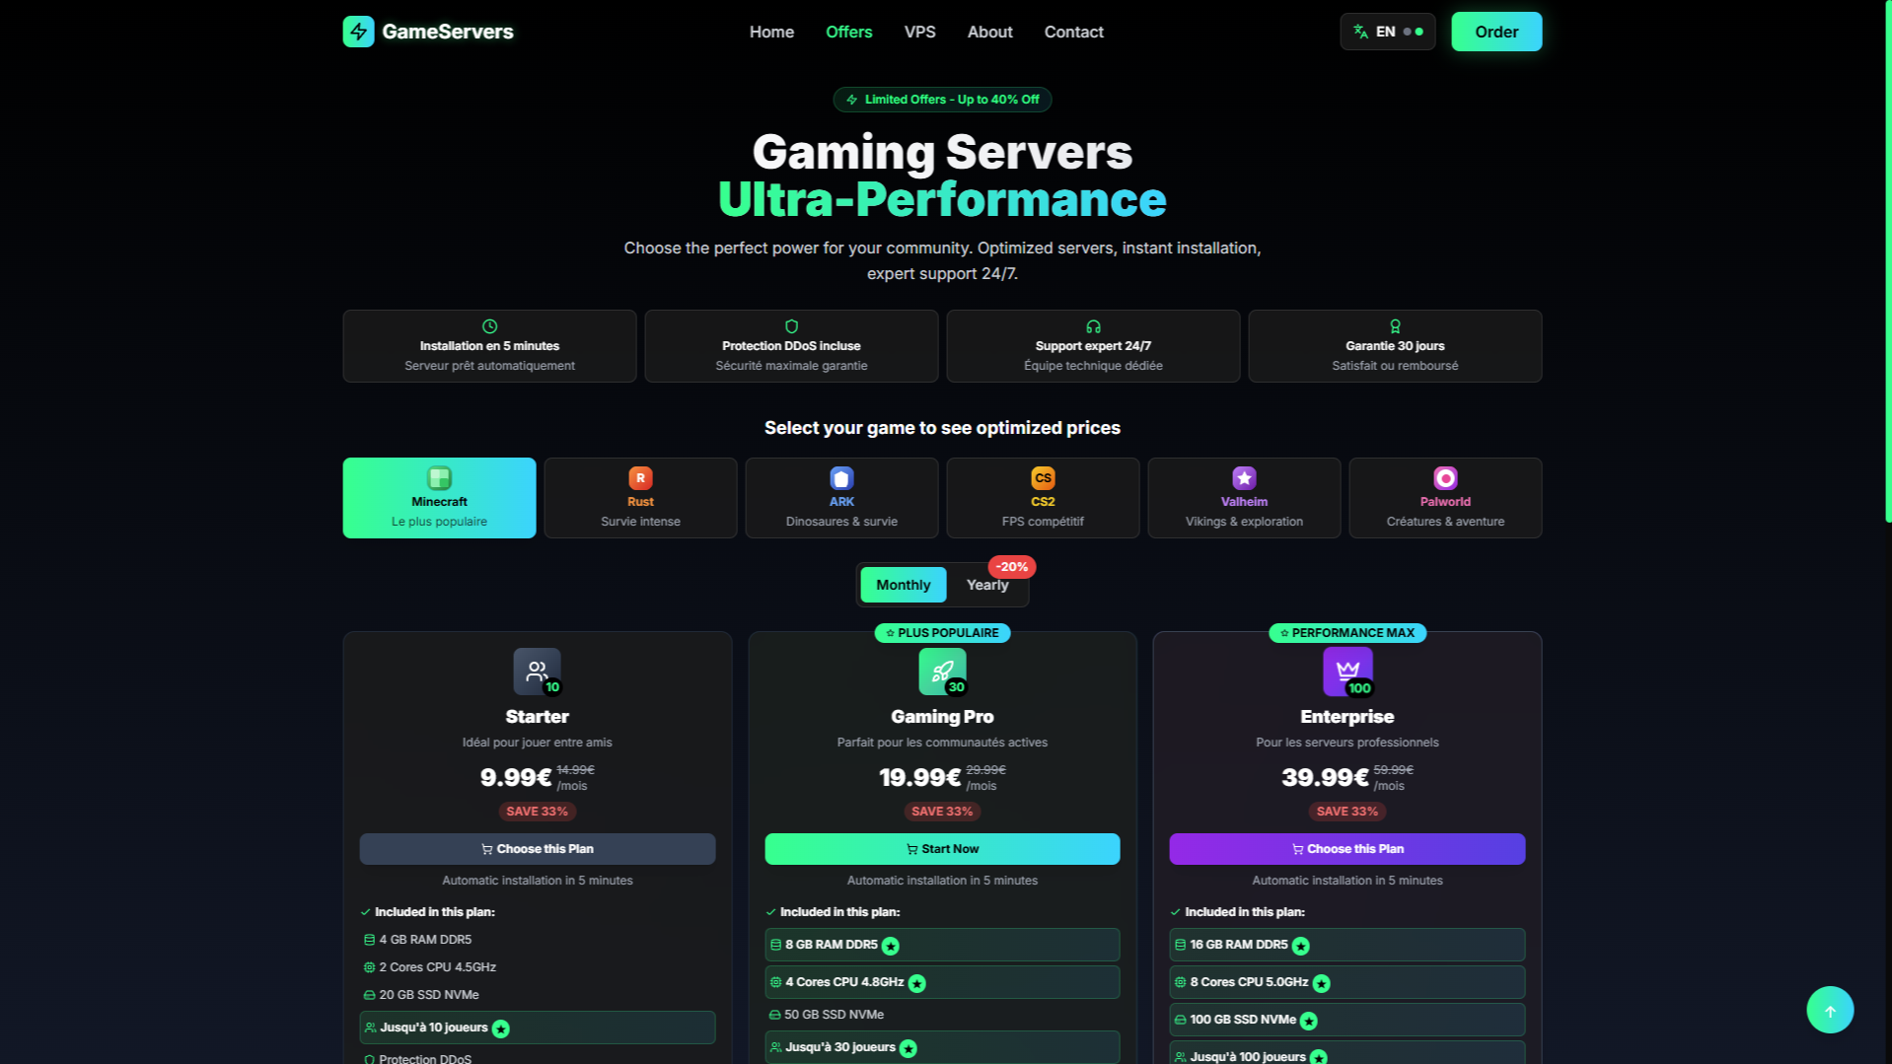Click the GameServers lightning bolt logo
This screenshot has width=1892, height=1064.
coord(358,32)
